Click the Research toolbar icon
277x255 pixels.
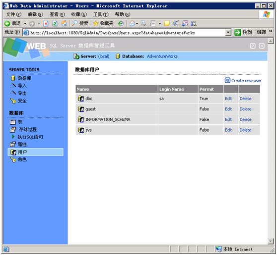(194, 23)
